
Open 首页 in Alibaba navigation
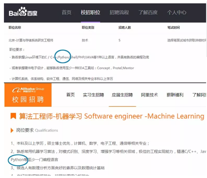tap(71, 95)
